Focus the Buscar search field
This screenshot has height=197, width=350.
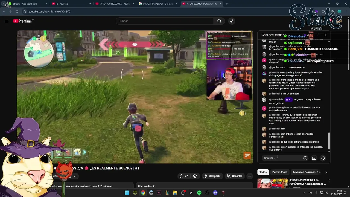(x=165, y=21)
